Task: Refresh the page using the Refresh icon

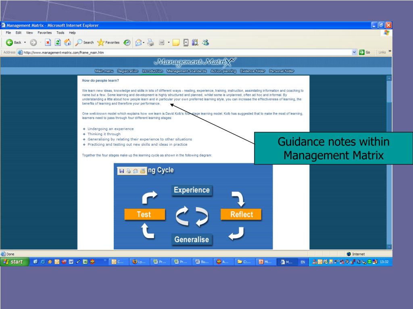Action: coord(58,42)
